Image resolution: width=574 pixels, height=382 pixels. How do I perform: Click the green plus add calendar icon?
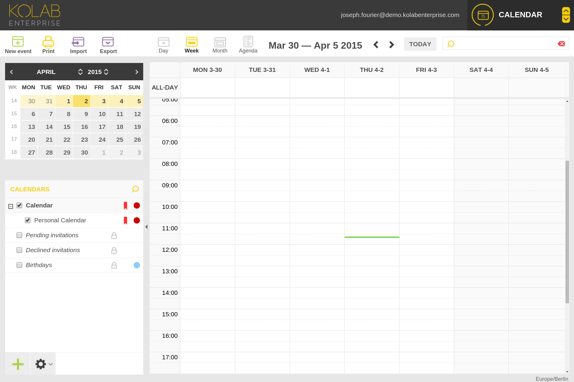tap(18, 364)
